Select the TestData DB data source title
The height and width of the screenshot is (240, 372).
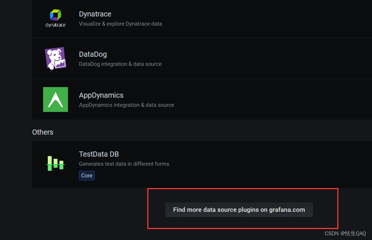pos(99,154)
